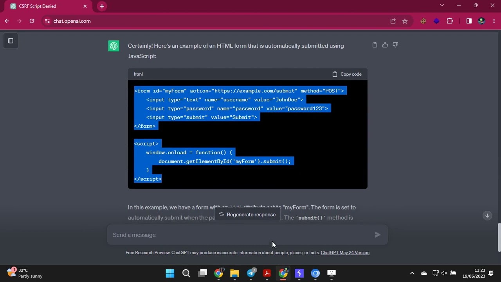Open the ChatGPT May 24 Version link
This screenshot has width=501, height=282.
tap(345, 253)
